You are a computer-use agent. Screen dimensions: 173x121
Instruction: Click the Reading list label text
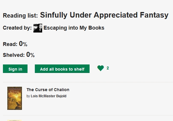click(x=20, y=16)
